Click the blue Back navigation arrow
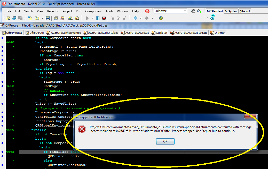 tap(135, 18)
